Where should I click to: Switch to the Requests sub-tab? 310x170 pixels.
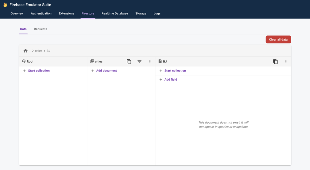point(41,29)
